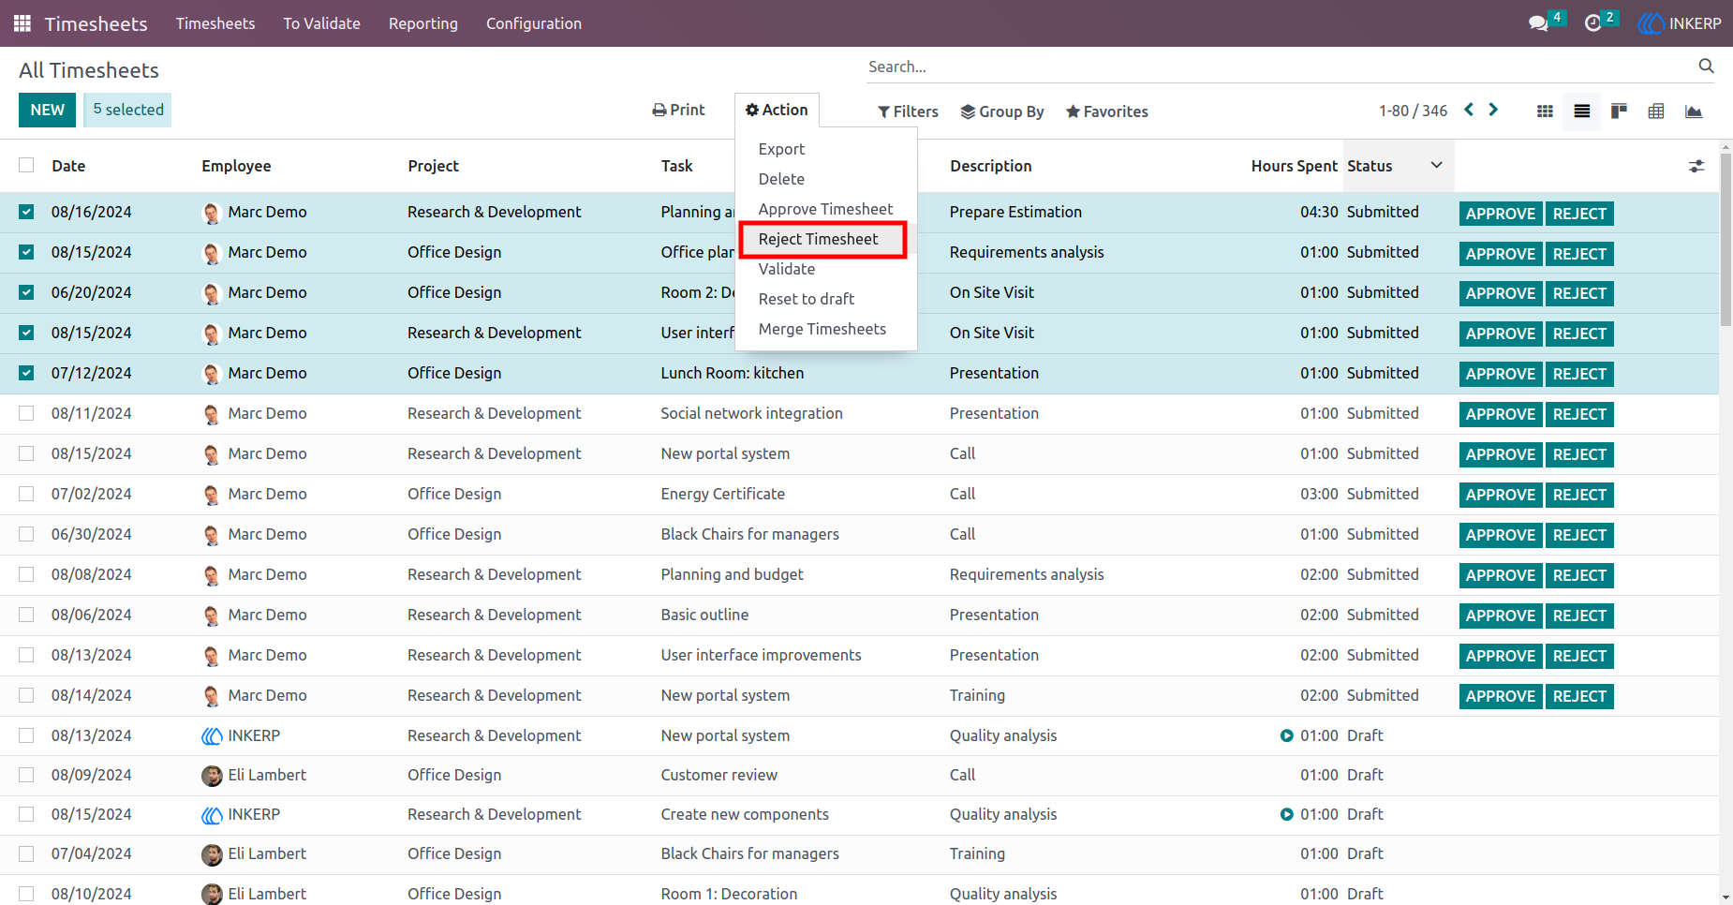
Task: Open the Favorites dropdown
Action: pyautogui.click(x=1107, y=111)
